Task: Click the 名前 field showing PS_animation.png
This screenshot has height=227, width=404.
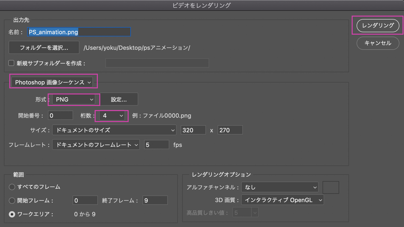Action: point(79,32)
